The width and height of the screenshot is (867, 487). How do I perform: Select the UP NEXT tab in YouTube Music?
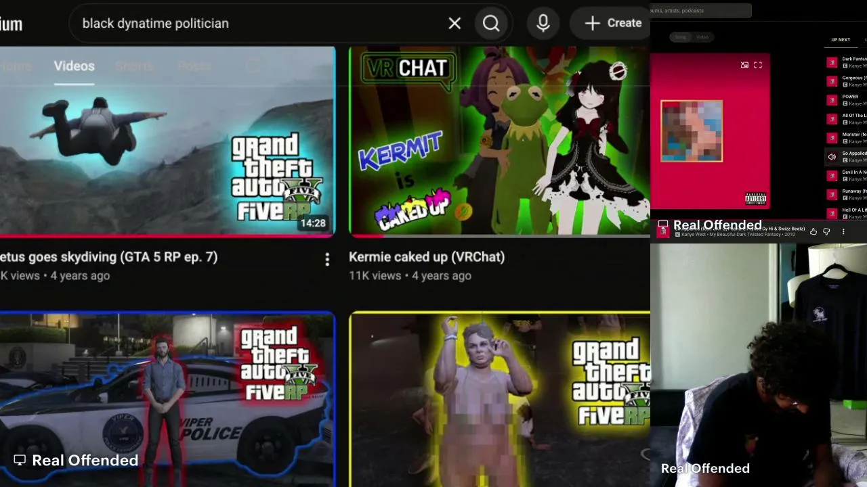841,40
